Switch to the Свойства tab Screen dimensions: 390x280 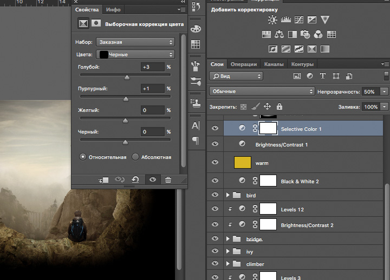pyautogui.click(x=87, y=10)
